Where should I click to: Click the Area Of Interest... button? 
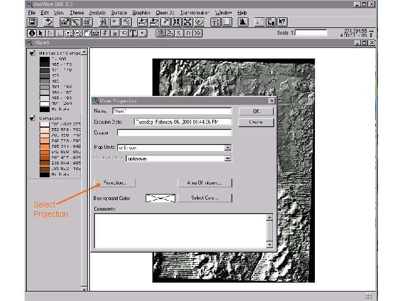(x=204, y=183)
